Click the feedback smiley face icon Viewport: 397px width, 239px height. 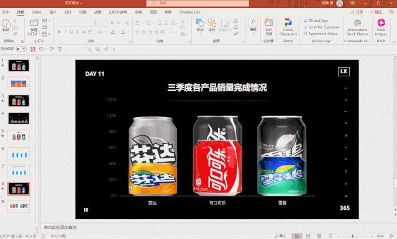point(391,12)
